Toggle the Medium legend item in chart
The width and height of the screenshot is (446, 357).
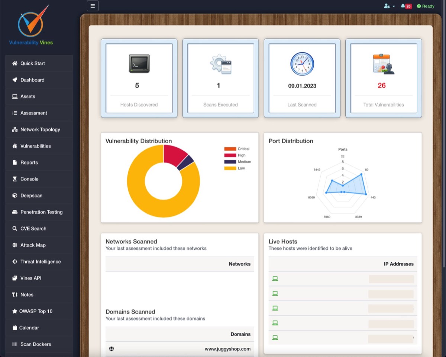(237, 162)
